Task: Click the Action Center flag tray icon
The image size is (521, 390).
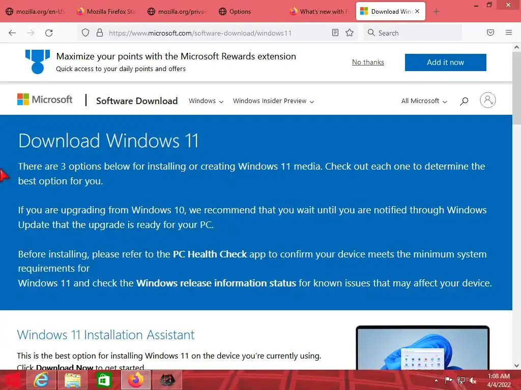Action: [x=448, y=380]
